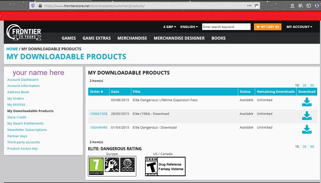Click the date 05/08/2015 cell
321x183 pixels.
(120, 100)
